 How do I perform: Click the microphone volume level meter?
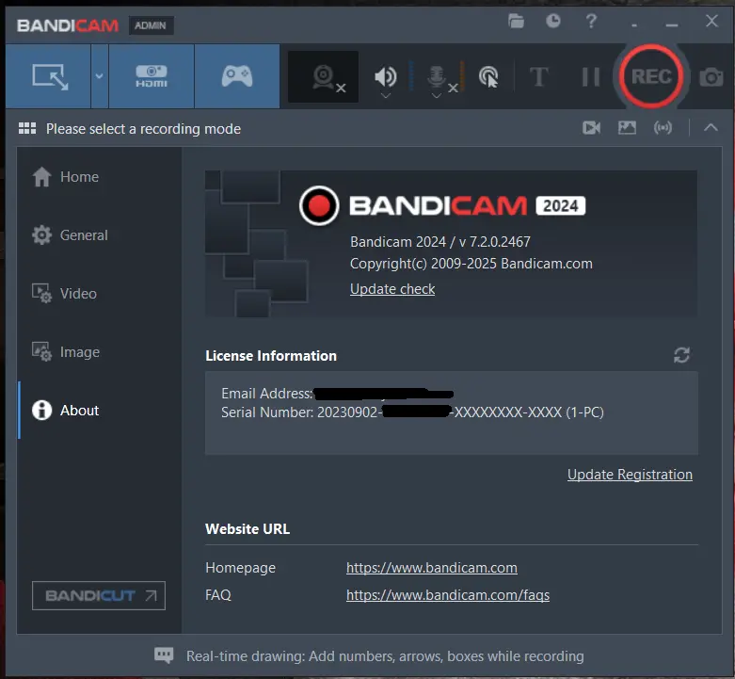coord(462,76)
